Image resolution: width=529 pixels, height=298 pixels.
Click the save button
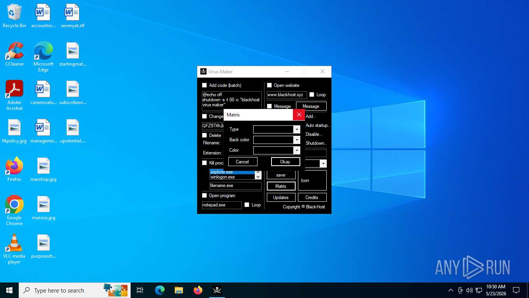281,175
